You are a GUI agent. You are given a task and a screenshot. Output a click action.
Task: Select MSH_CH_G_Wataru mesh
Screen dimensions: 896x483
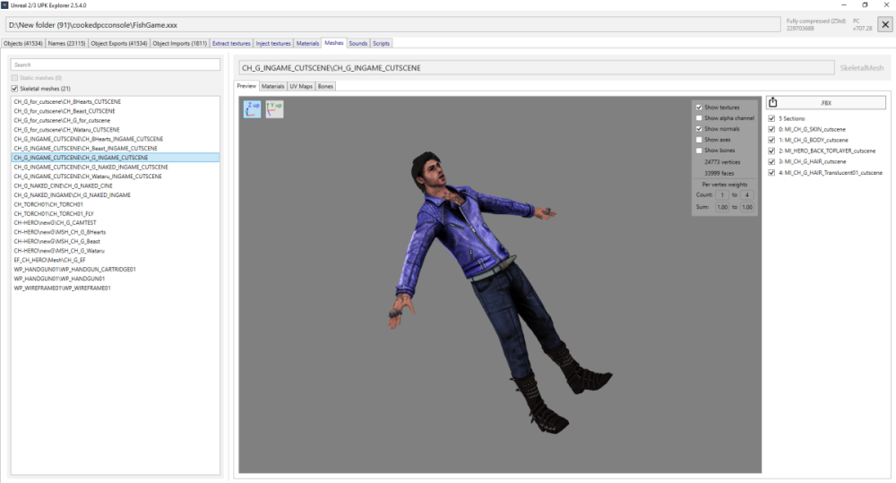point(115,250)
